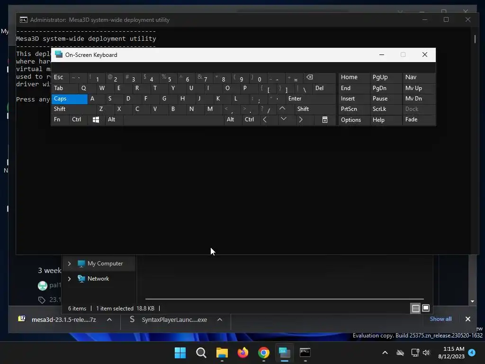
Task: Click the Mv Up key
Action: pyautogui.click(x=419, y=88)
